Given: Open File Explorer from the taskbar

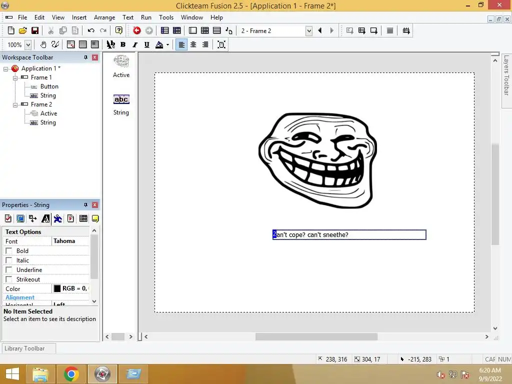Looking at the screenshot, I should pos(40,374).
